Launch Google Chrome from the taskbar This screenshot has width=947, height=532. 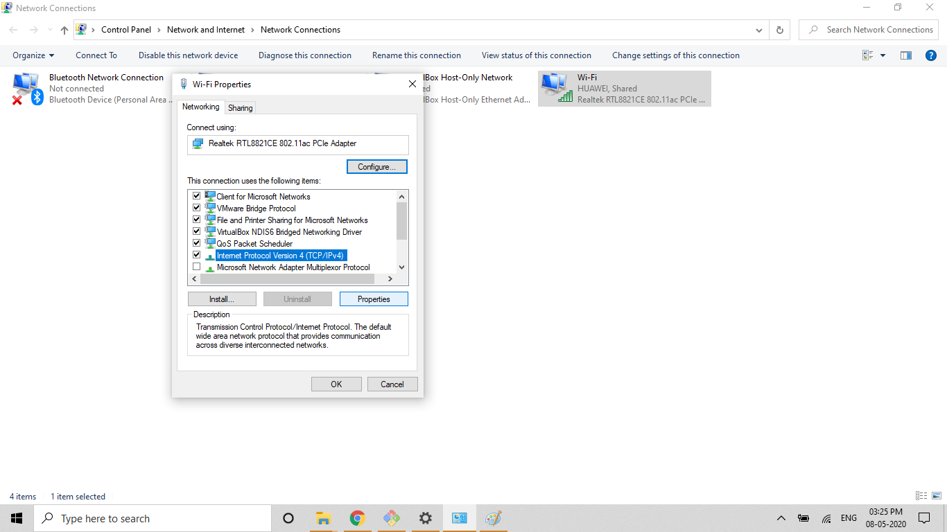[x=357, y=518]
